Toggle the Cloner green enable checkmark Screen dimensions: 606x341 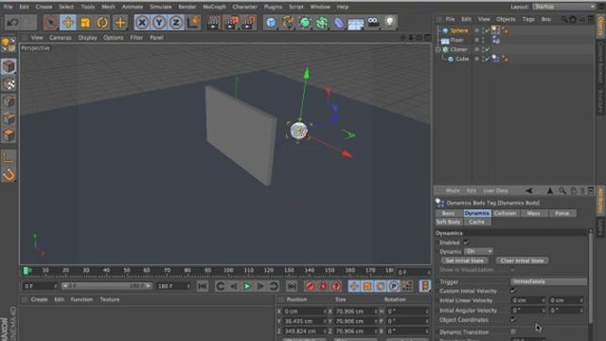487,49
